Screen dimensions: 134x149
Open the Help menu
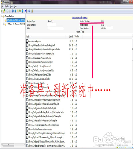pos(16,6)
